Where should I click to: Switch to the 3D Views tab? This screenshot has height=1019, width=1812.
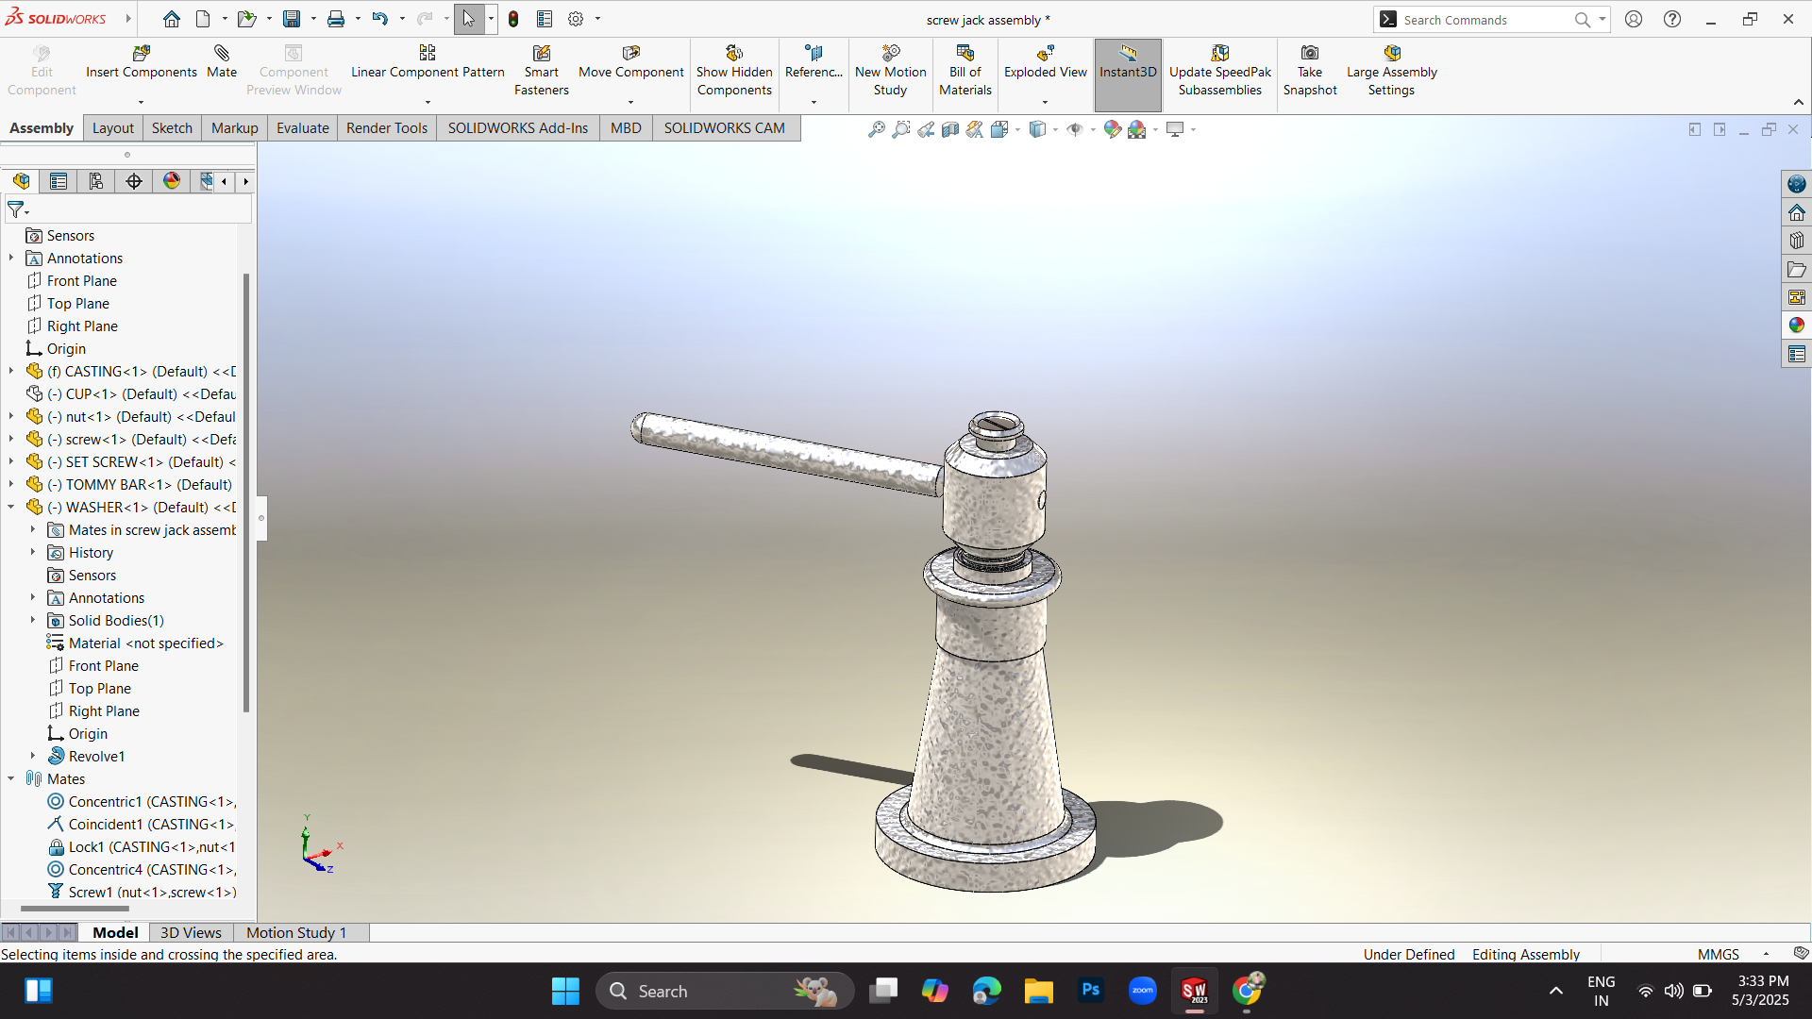click(191, 932)
